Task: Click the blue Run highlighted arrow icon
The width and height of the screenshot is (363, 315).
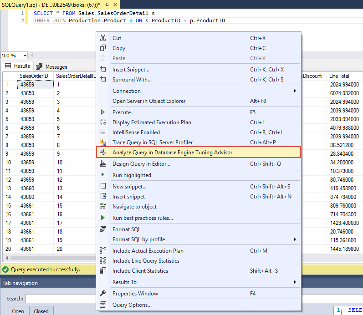Action: click(103, 175)
